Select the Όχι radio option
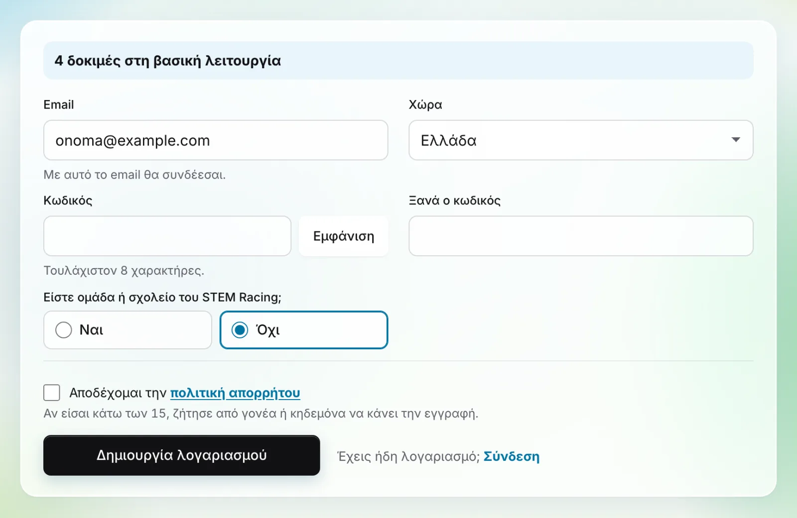Image resolution: width=797 pixels, height=518 pixels. tap(304, 330)
